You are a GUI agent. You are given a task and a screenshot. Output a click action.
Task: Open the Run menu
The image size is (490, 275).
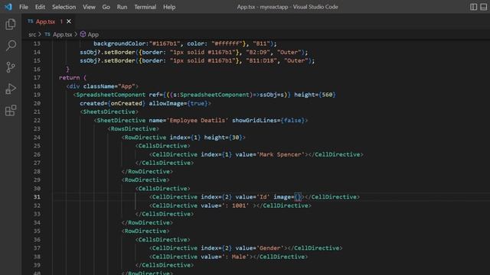(122, 7)
